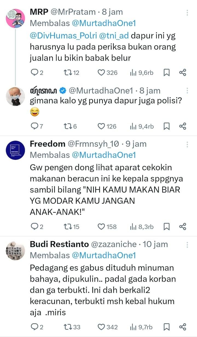The width and height of the screenshot is (197, 337).
Task: Share Budi Restianto's tweet
Action: coord(182,327)
